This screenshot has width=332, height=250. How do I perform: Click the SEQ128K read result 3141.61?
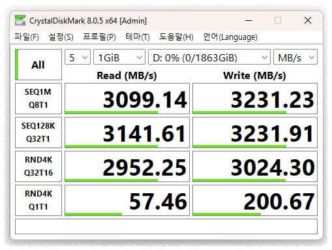pos(127,133)
